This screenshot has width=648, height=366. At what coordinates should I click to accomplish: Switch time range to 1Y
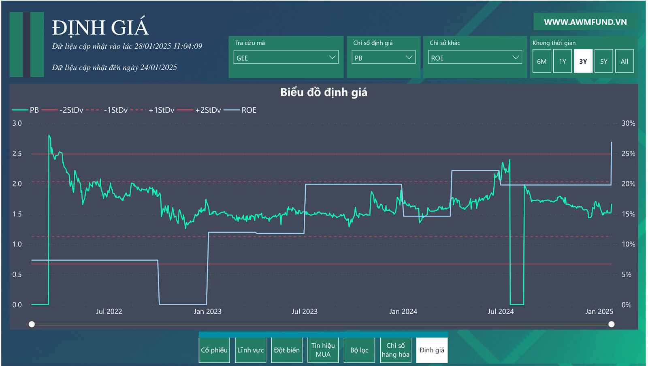pyautogui.click(x=562, y=61)
